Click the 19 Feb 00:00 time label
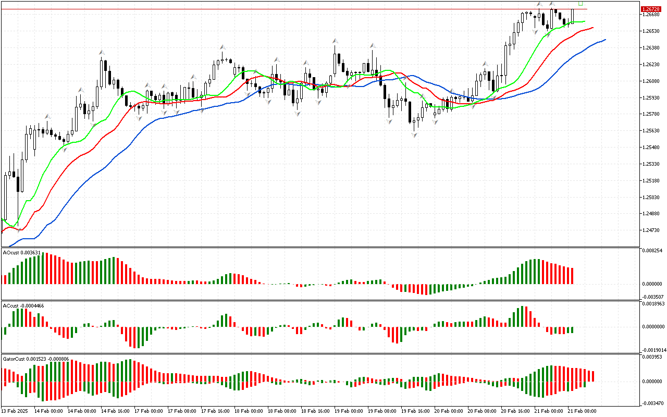The width and height of the screenshot is (667, 417). (x=349, y=411)
